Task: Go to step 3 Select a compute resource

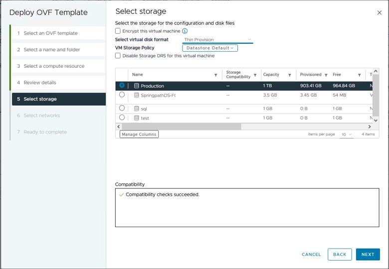Action: click(x=59, y=66)
